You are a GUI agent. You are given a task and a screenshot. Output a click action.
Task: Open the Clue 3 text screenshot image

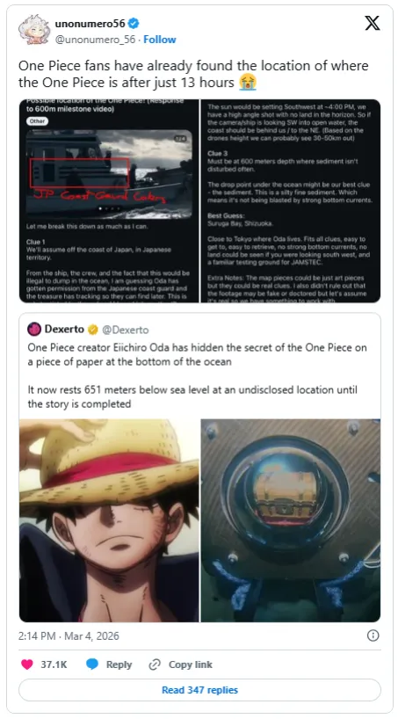point(291,200)
